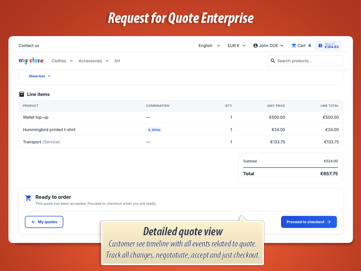Click the Line items box icon
361x271 pixels.
point(21,94)
